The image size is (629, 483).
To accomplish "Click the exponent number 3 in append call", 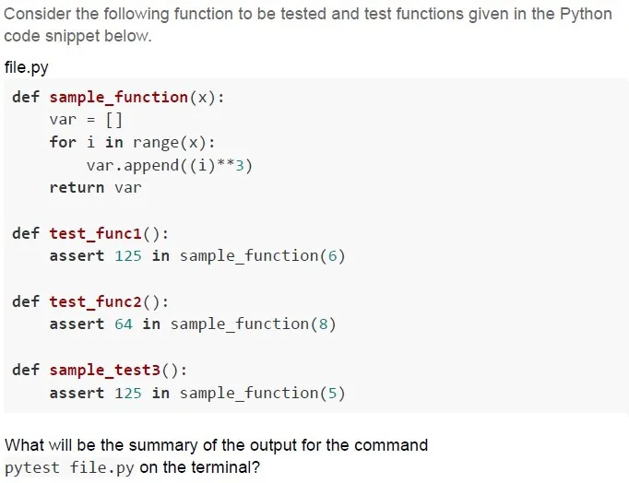I will [240, 165].
